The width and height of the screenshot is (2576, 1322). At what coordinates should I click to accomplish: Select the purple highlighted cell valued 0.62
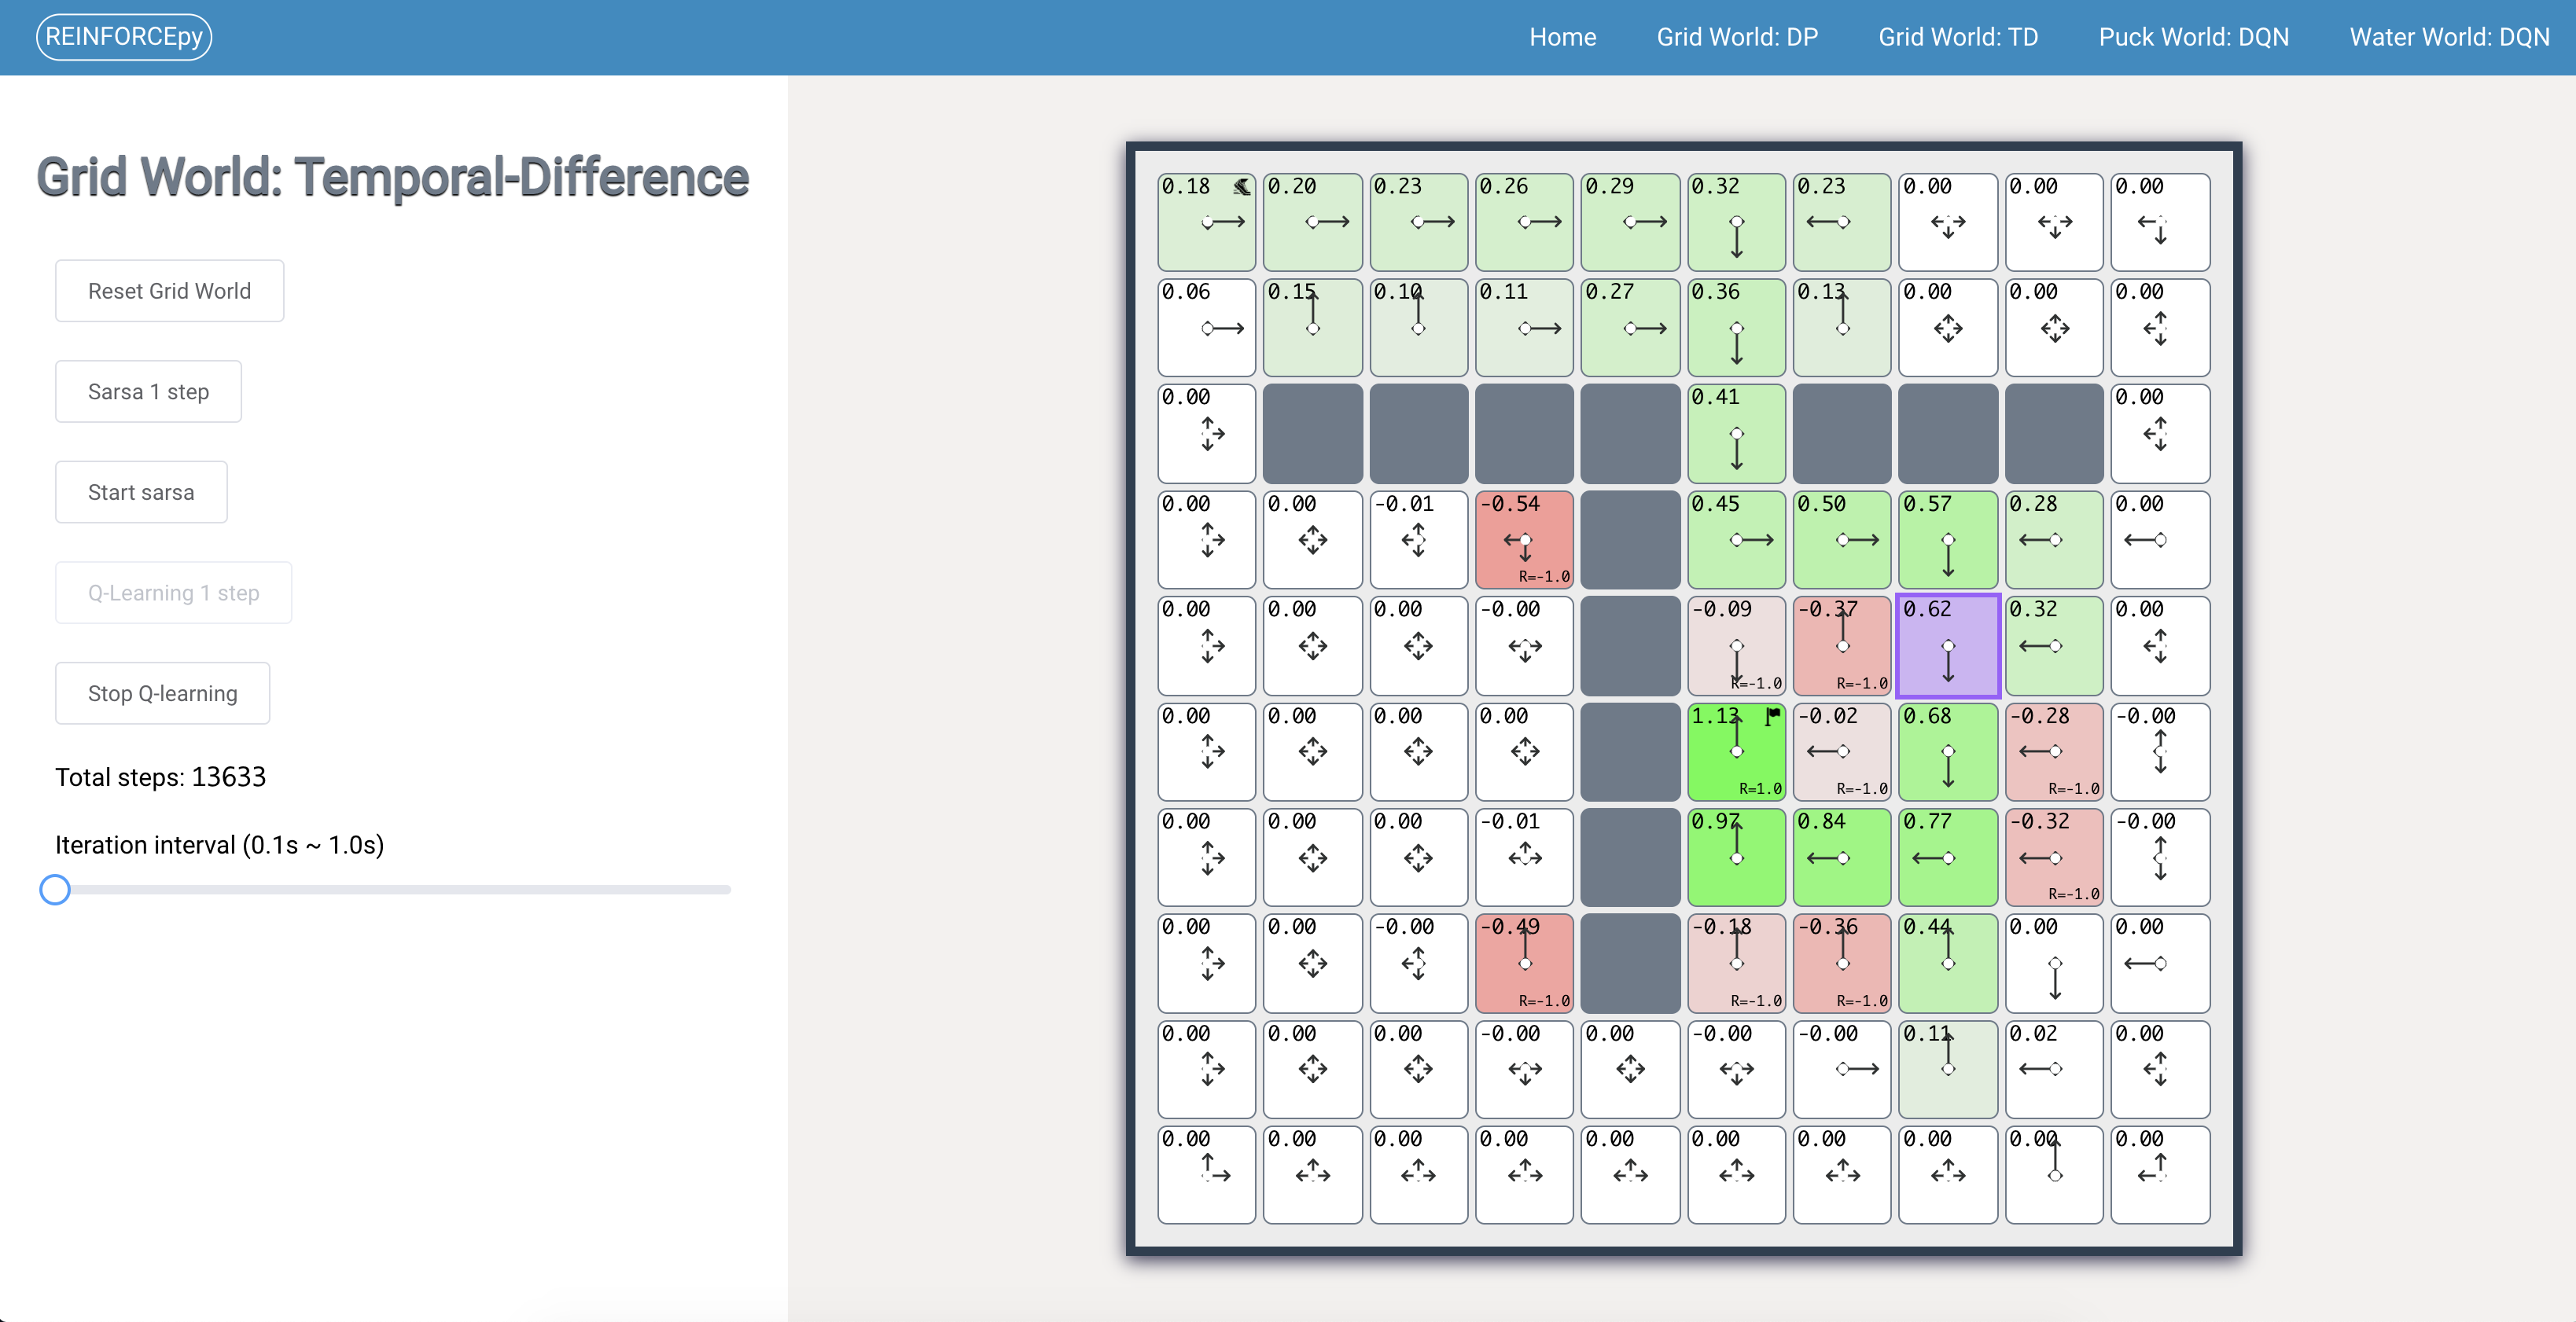(1948, 645)
